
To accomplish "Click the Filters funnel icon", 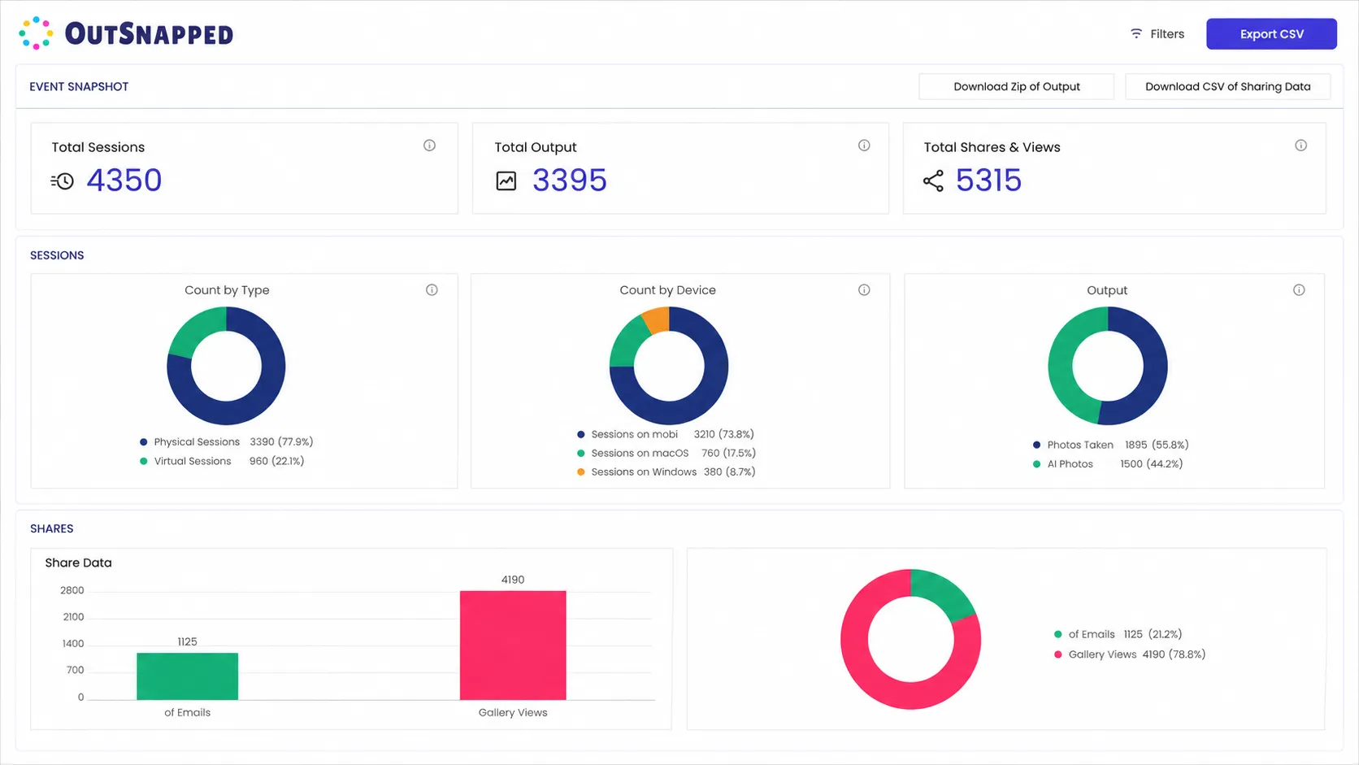I will pyautogui.click(x=1136, y=33).
